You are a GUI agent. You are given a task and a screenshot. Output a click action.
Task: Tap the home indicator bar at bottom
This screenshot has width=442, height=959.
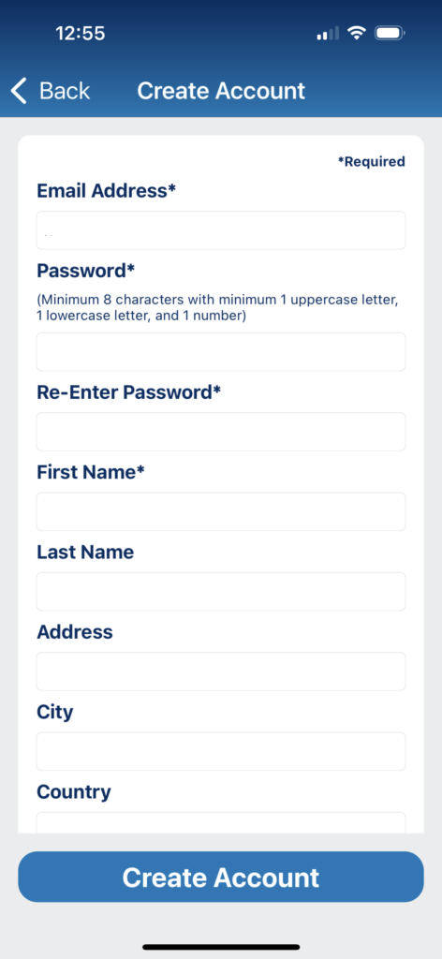(x=221, y=947)
